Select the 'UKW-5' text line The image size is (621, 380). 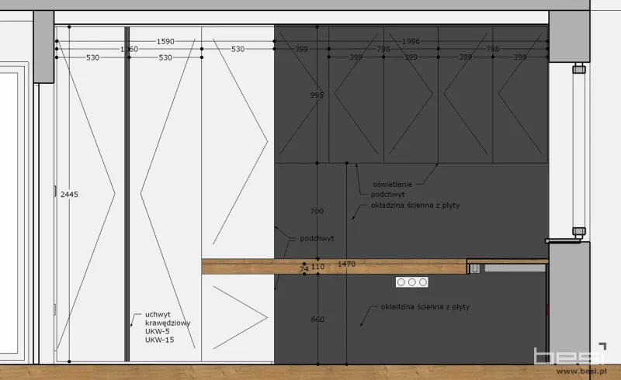coord(158,332)
